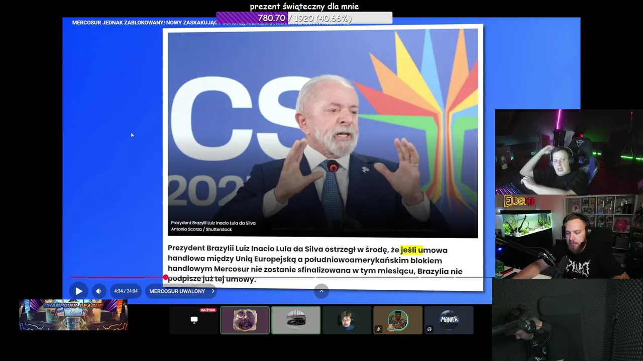The width and height of the screenshot is (643, 361).
Task: Click the top-right streamer webcam feed
Action: [x=569, y=152]
